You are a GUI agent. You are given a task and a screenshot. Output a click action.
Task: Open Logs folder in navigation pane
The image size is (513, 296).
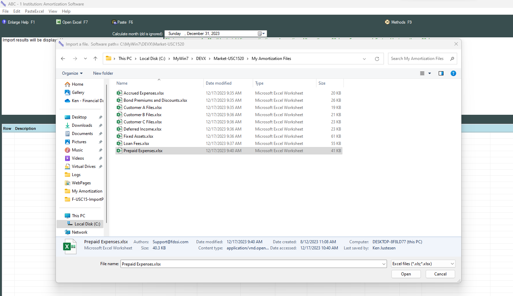76,175
